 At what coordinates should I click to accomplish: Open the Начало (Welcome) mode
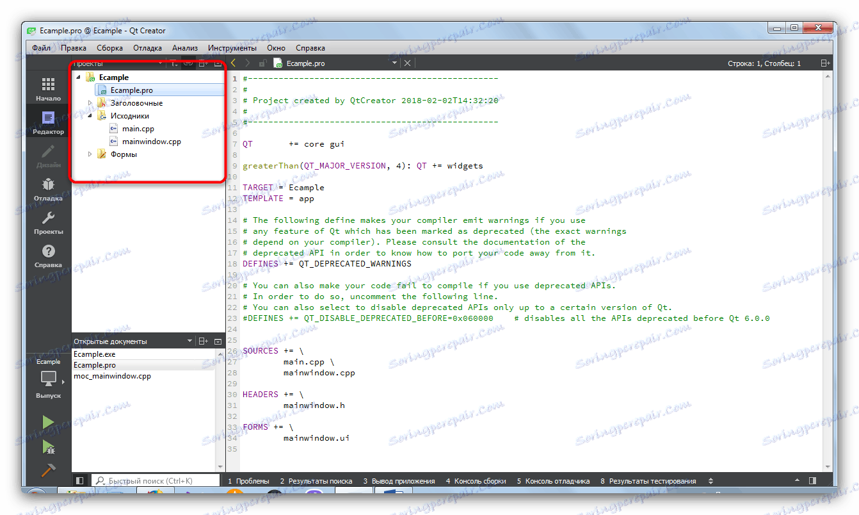click(48, 89)
